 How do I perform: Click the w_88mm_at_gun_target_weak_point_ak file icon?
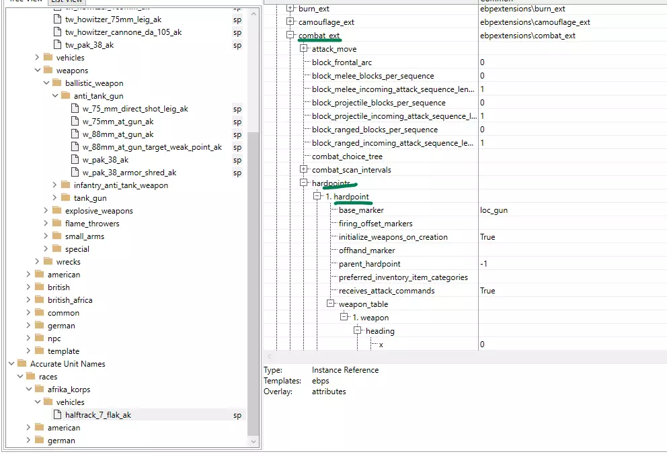pos(75,146)
